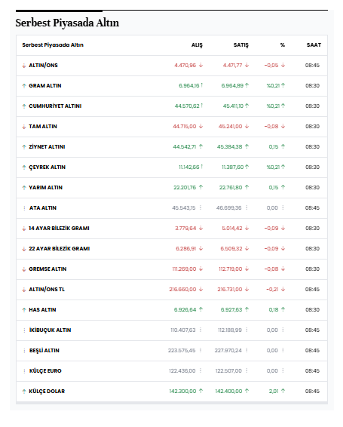Image resolution: width=343 pixels, height=427 pixels.
Task: Open the CUMHURİYET ALTINI link
Action: (x=55, y=106)
